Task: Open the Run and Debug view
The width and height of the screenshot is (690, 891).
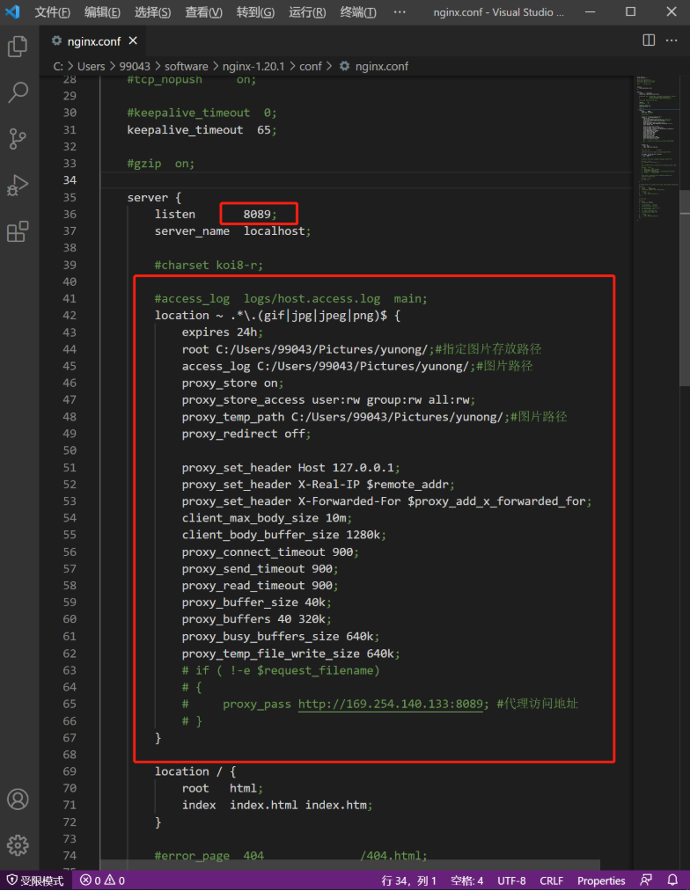Action: (x=18, y=186)
